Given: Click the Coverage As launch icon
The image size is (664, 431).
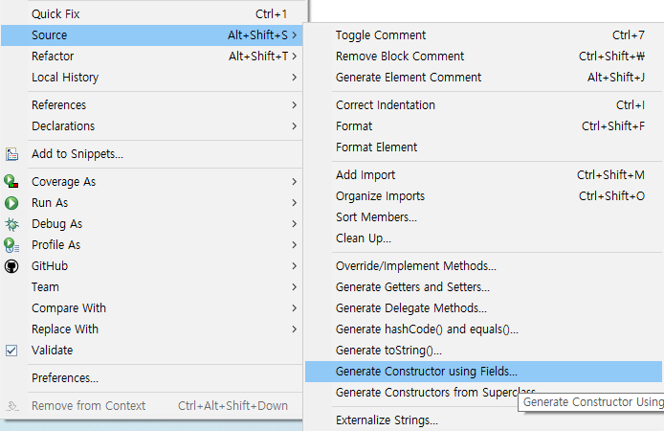Looking at the screenshot, I should tap(11, 181).
